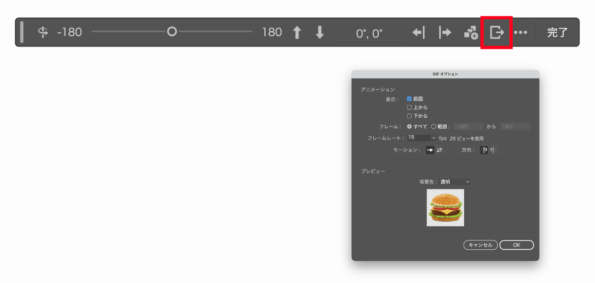Select the back-and-forth motion option
Viewport: 595px width, 283px height.
439,150
